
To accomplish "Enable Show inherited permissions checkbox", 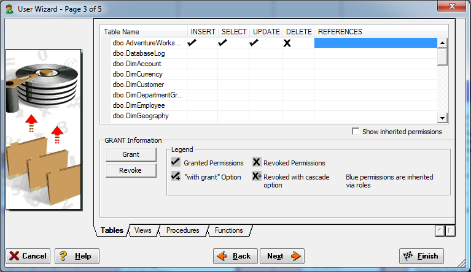I will [x=356, y=132].
